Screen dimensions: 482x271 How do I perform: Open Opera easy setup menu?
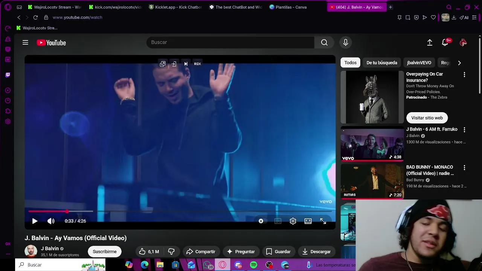click(x=474, y=17)
